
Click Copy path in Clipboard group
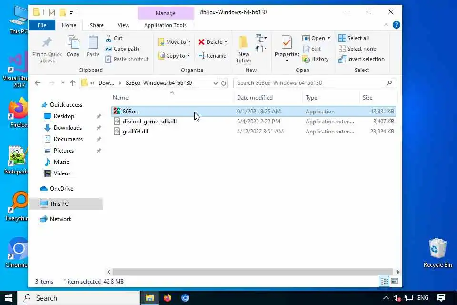122,49
